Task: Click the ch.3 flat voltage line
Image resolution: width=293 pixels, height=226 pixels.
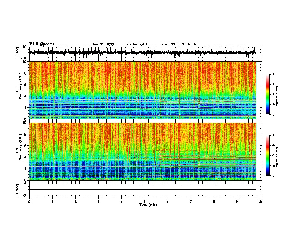Action: tap(143, 189)
